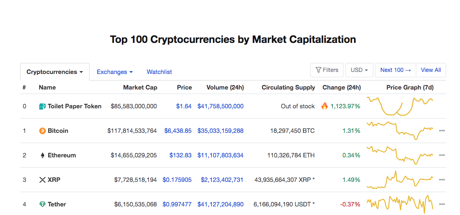Open the Tether name link
This screenshot has width=460, height=215.
point(57,204)
